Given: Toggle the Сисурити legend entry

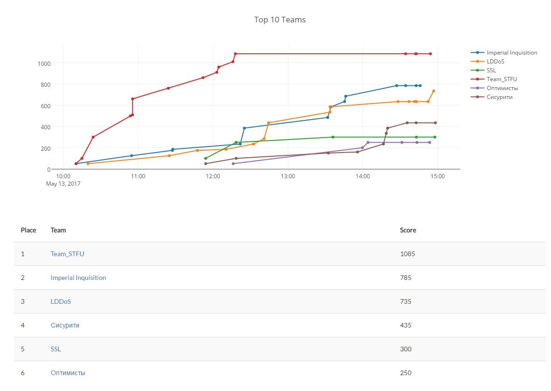Looking at the screenshot, I should tap(491, 97).
